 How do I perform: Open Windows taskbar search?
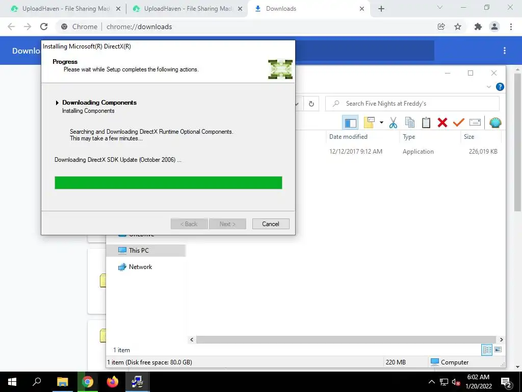coord(37,382)
